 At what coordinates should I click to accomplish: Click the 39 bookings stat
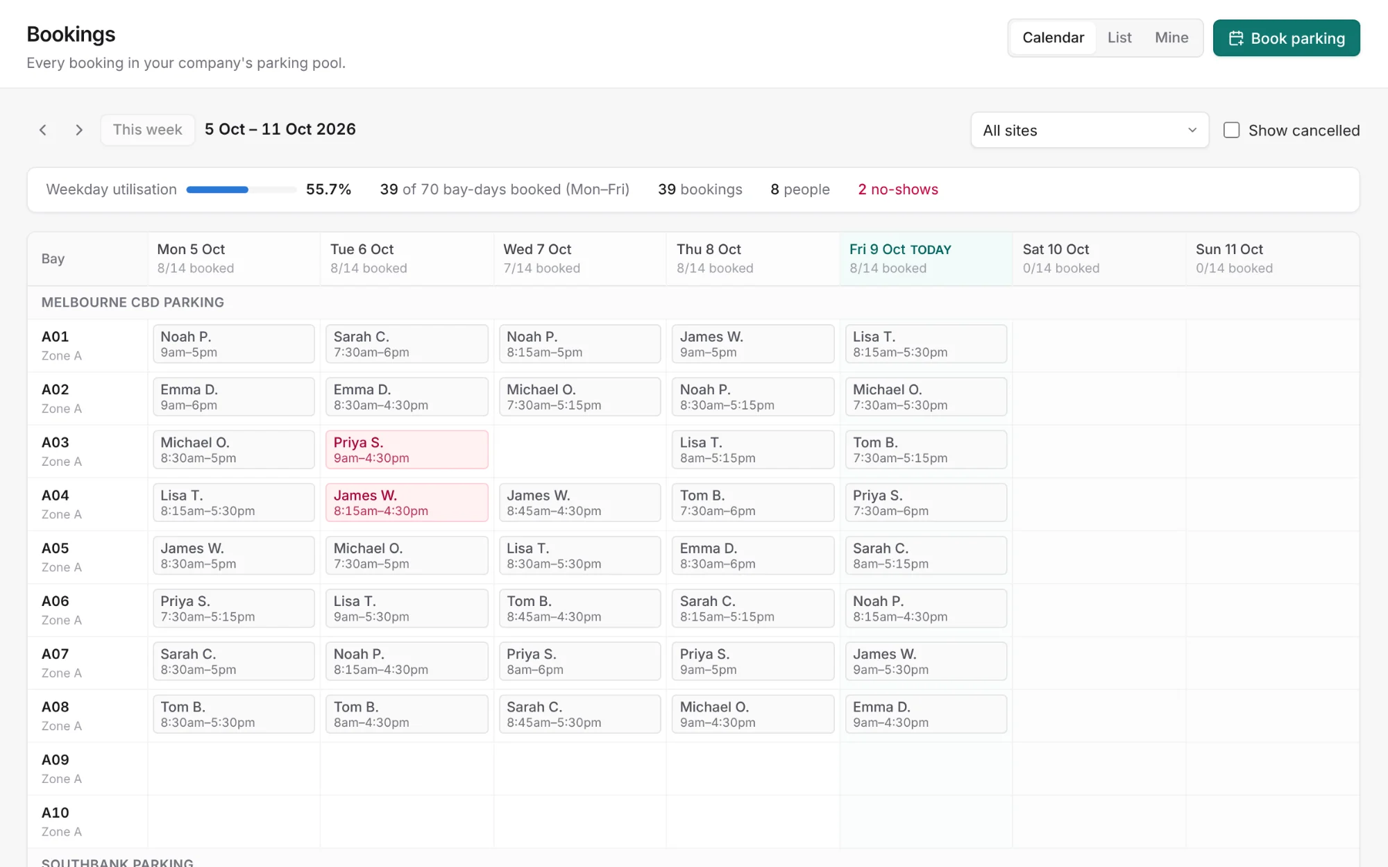coord(700,190)
